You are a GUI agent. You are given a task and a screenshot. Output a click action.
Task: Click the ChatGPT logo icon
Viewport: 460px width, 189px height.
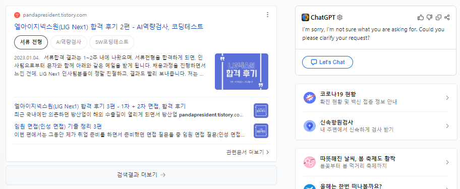[305, 18]
